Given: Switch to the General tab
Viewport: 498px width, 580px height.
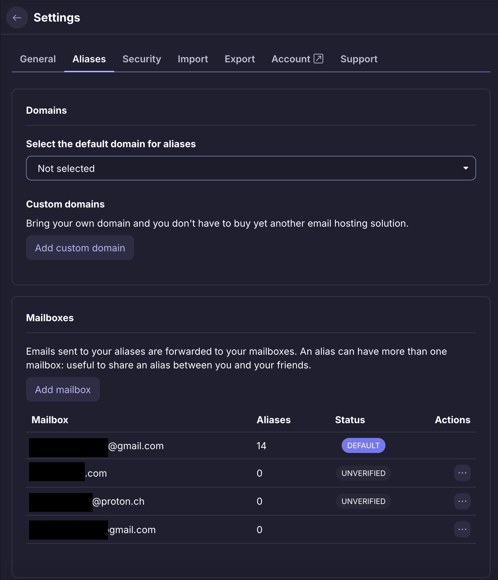Looking at the screenshot, I should (x=38, y=59).
